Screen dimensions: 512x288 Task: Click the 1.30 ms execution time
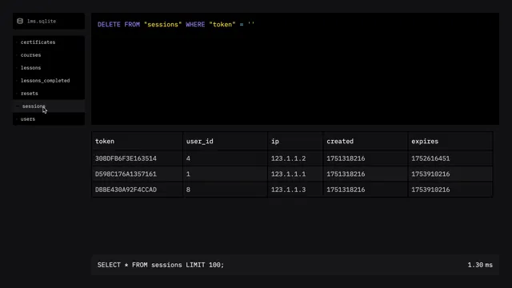(480, 265)
